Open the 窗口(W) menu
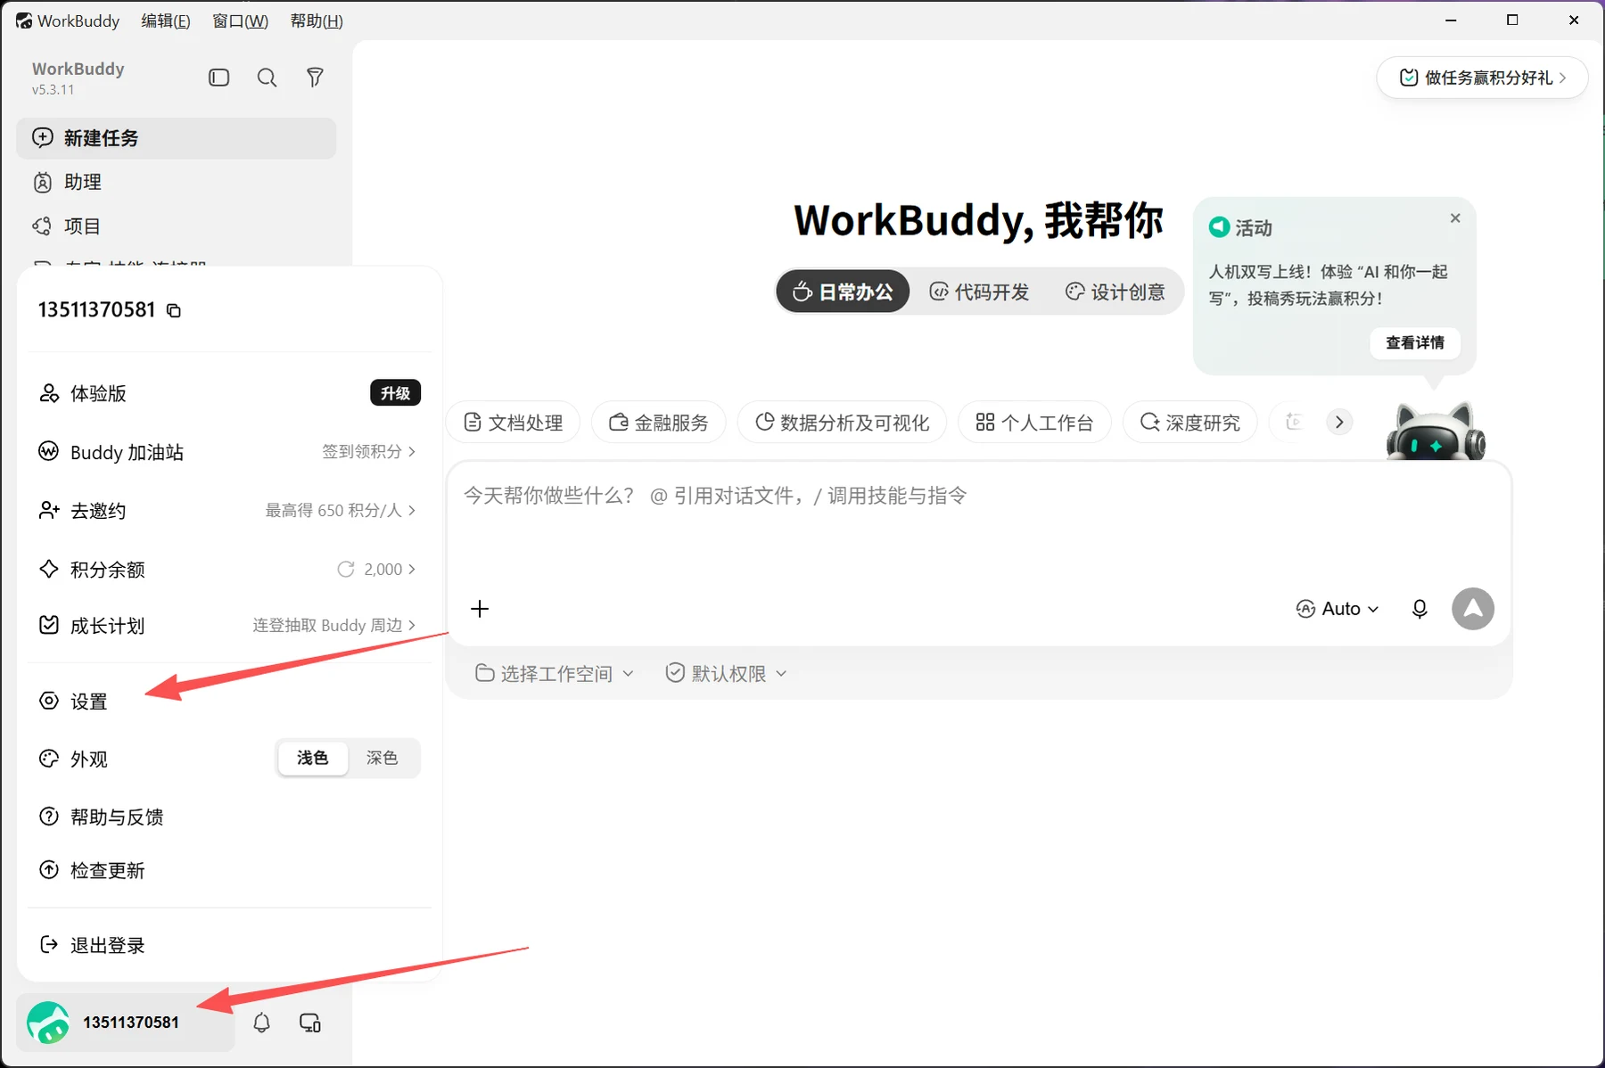Viewport: 1605px width, 1068px height. tap(240, 21)
